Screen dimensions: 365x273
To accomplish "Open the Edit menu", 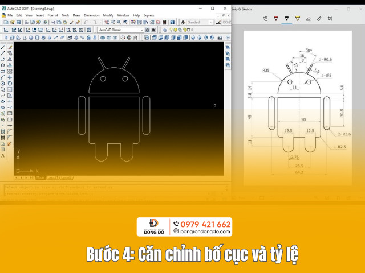I will click(19, 15).
